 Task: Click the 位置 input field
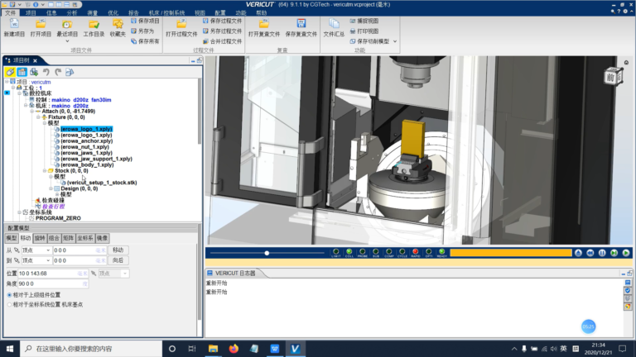[53, 274]
